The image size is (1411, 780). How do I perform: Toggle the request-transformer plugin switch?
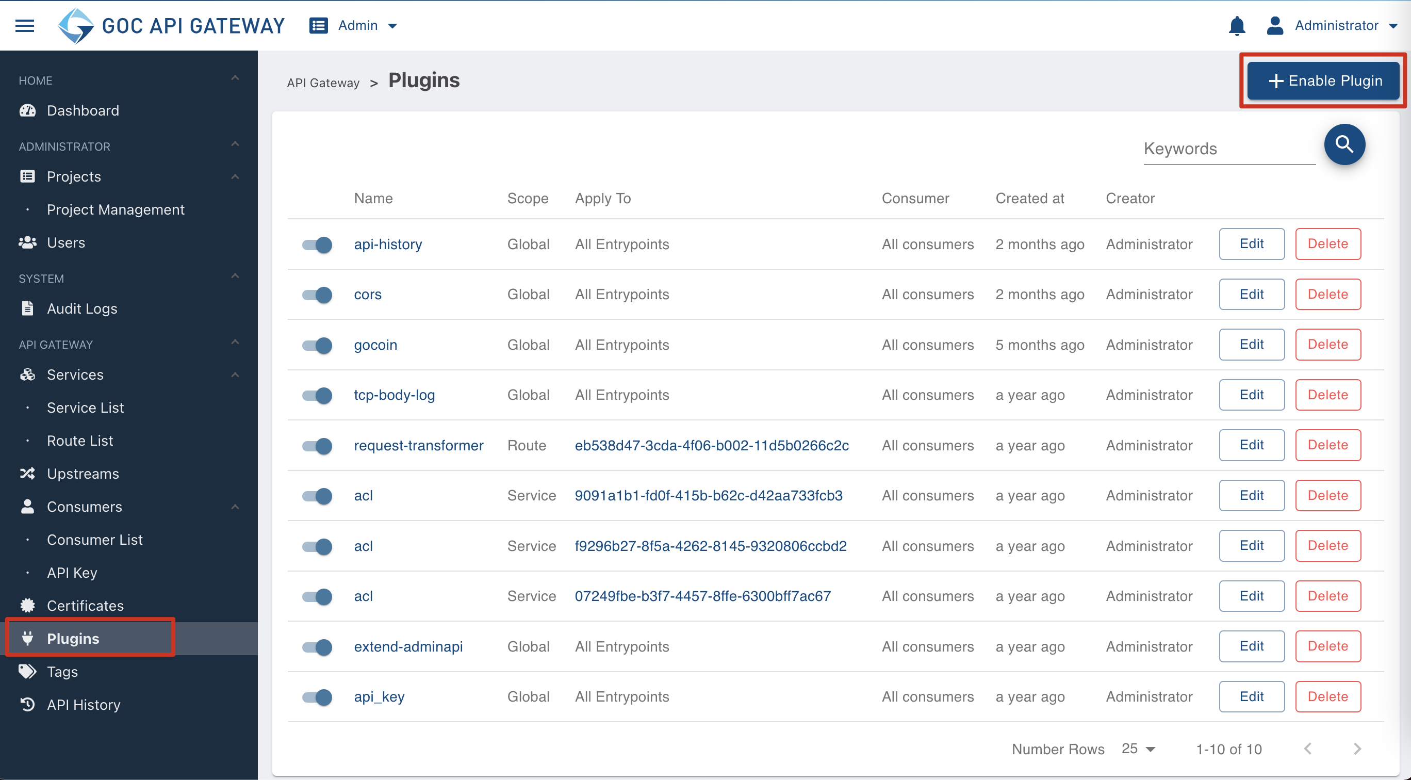317,446
